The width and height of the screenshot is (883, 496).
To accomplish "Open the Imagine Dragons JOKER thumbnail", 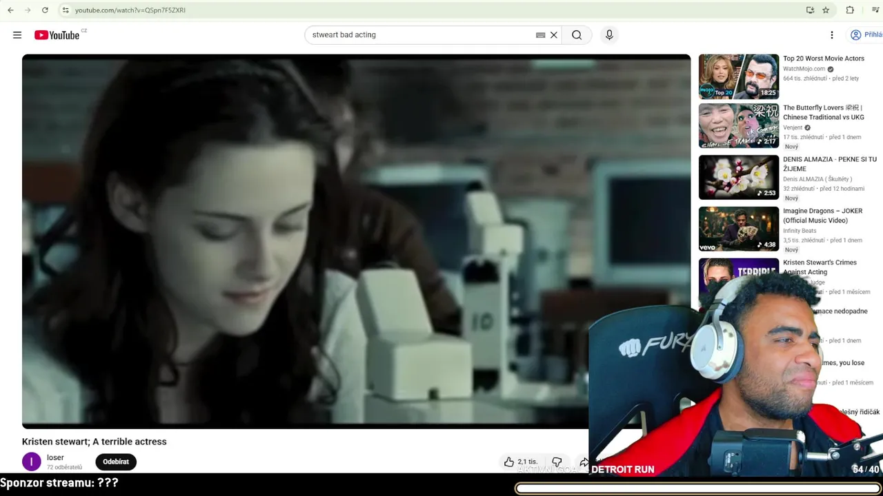I will pyautogui.click(x=739, y=229).
